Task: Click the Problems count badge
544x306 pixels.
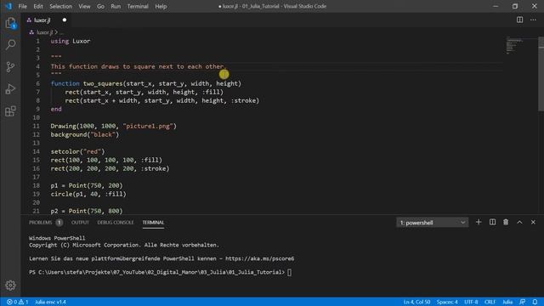Action: point(59,223)
